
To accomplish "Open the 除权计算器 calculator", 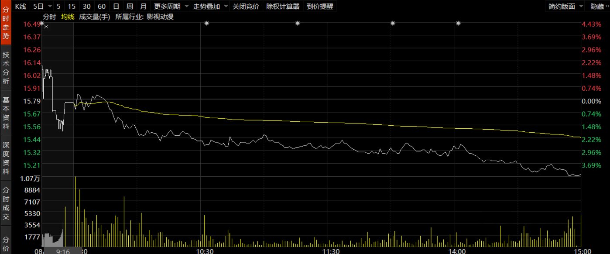I will (283, 7).
